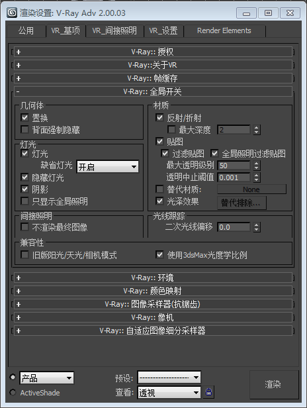Toggle the 反射/折射 checkbox
This screenshot has width=307, height=408.
coord(159,118)
